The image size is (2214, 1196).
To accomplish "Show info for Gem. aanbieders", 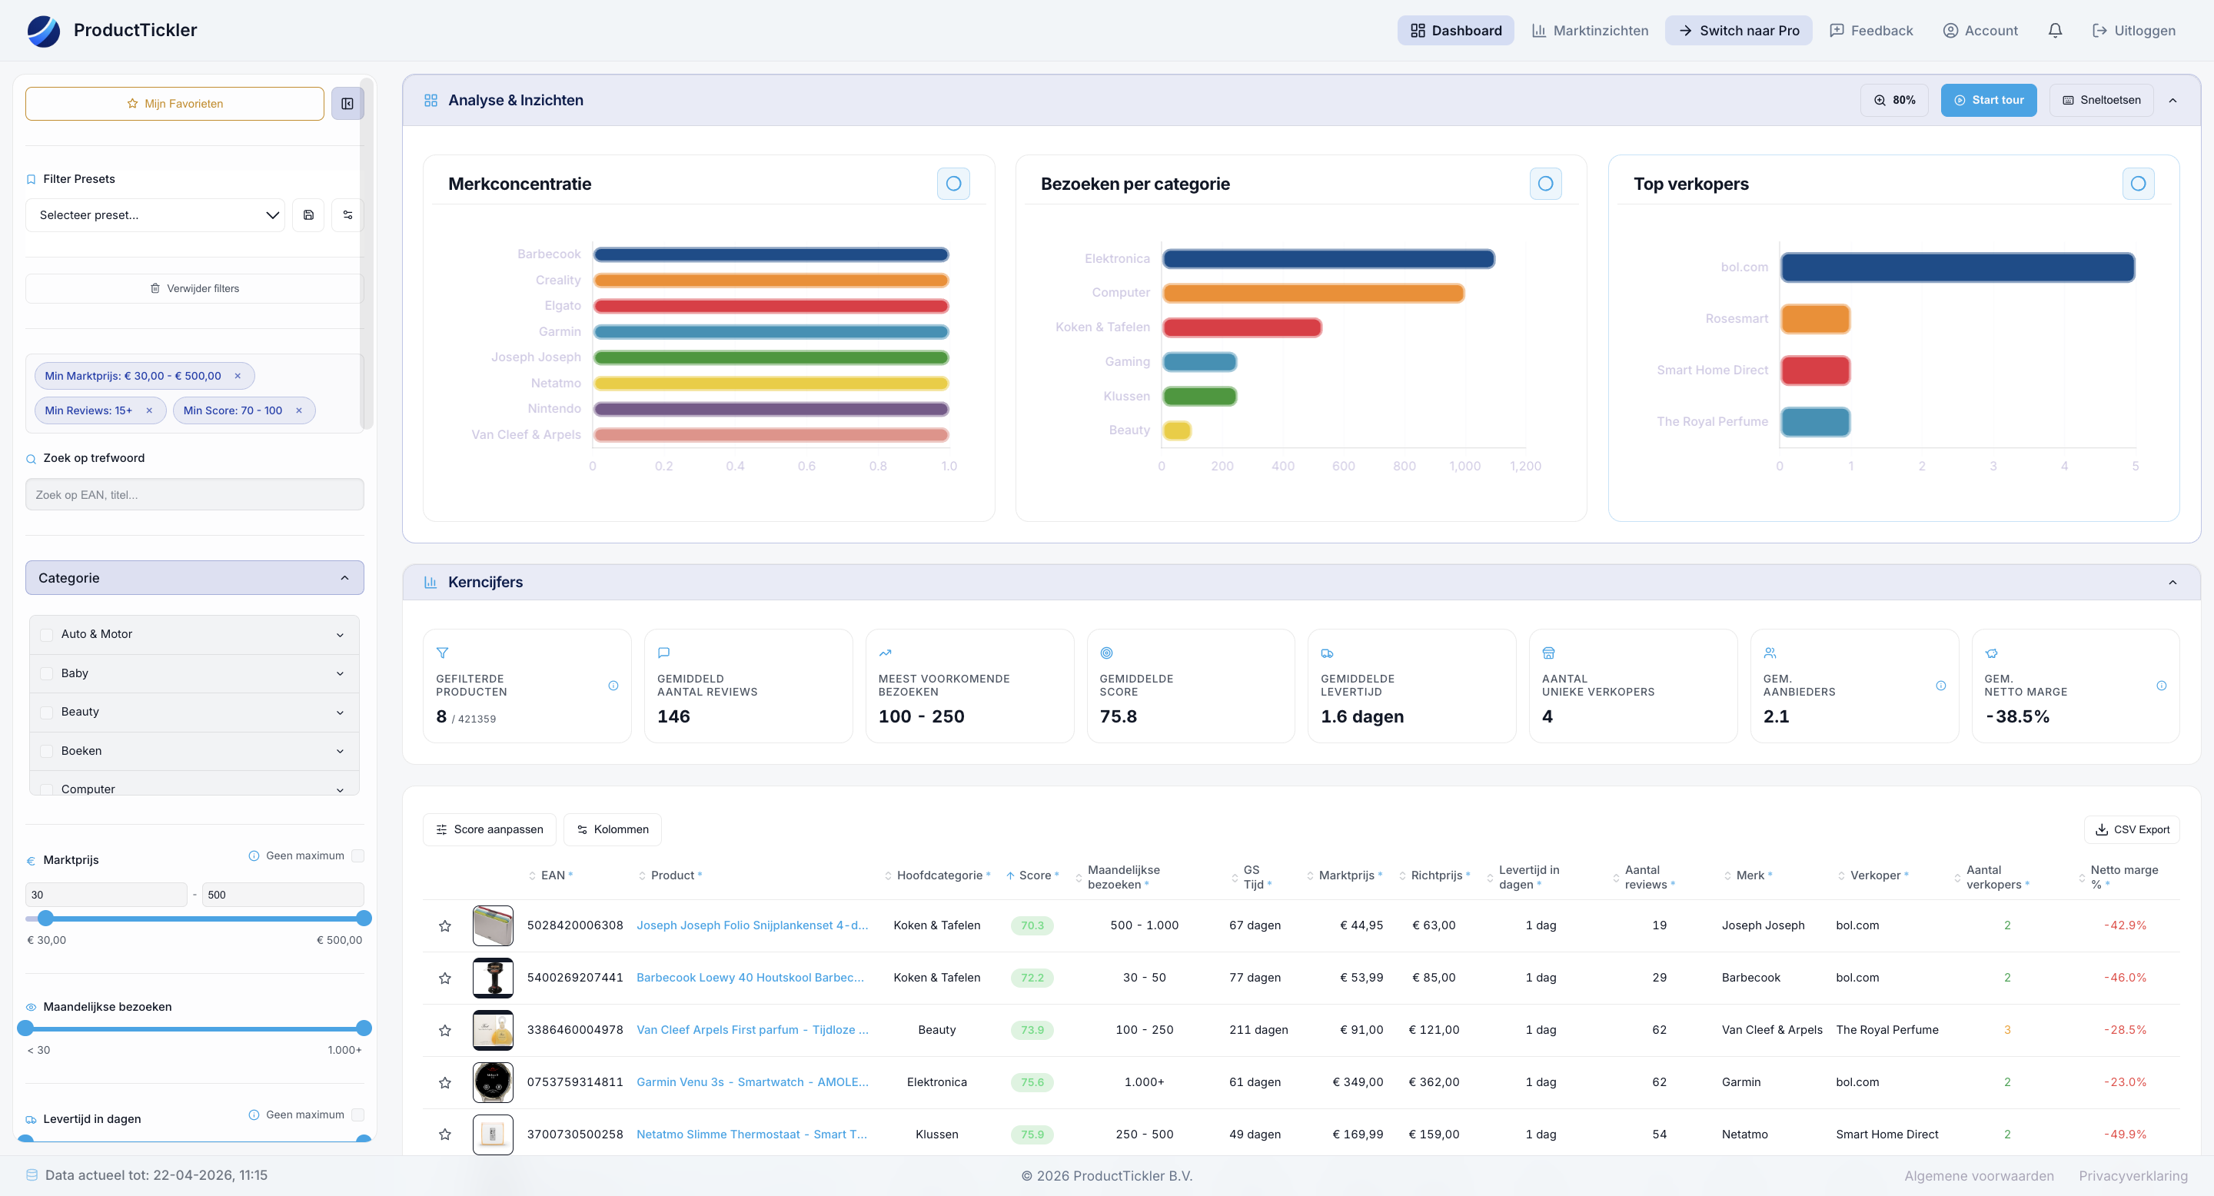I will [1940, 686].
